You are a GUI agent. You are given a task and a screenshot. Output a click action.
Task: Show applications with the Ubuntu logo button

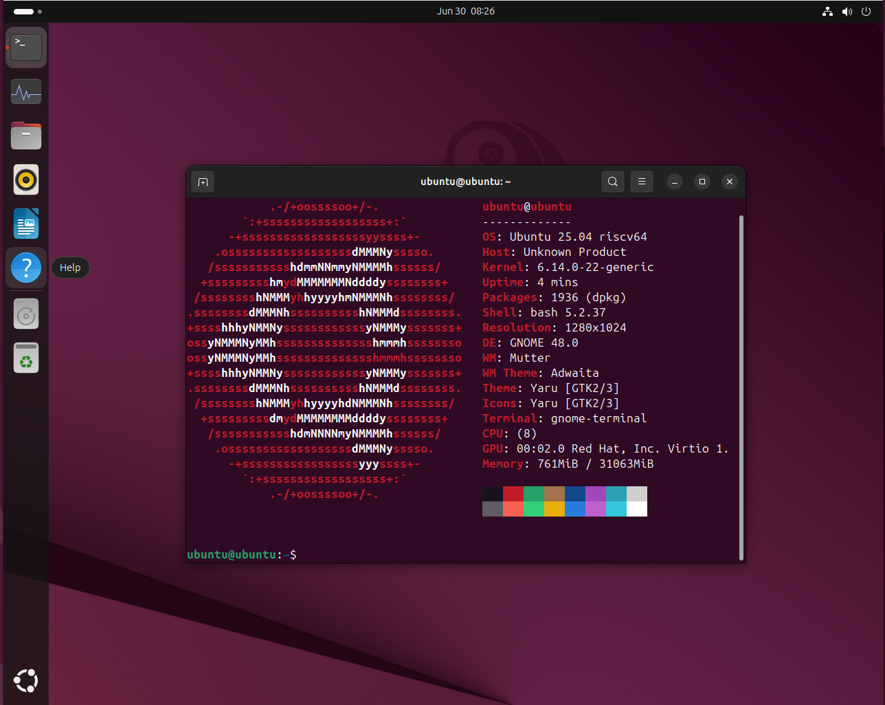(x=26, y=680)
